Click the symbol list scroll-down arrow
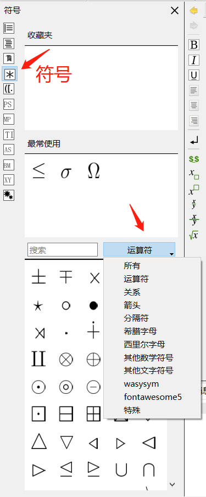 click(172, 484)
